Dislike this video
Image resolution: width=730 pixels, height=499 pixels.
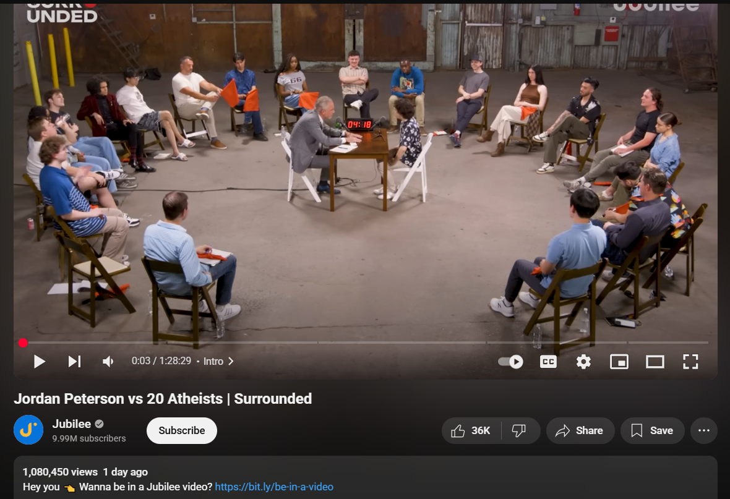click(x=520, y=430)
